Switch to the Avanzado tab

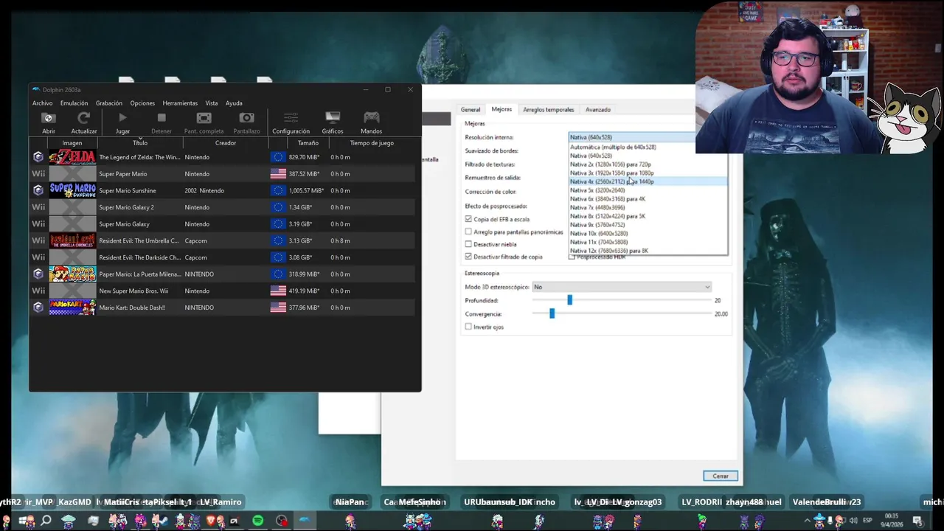[598, 109]
